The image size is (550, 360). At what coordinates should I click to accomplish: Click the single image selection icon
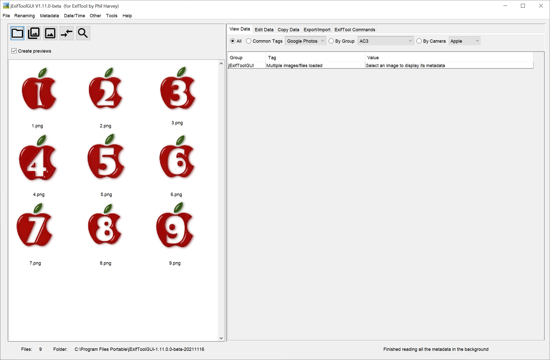coord(50,33)
